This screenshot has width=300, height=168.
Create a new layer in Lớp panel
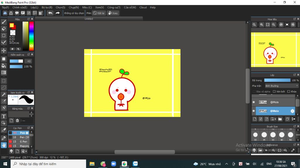[255, 119]
